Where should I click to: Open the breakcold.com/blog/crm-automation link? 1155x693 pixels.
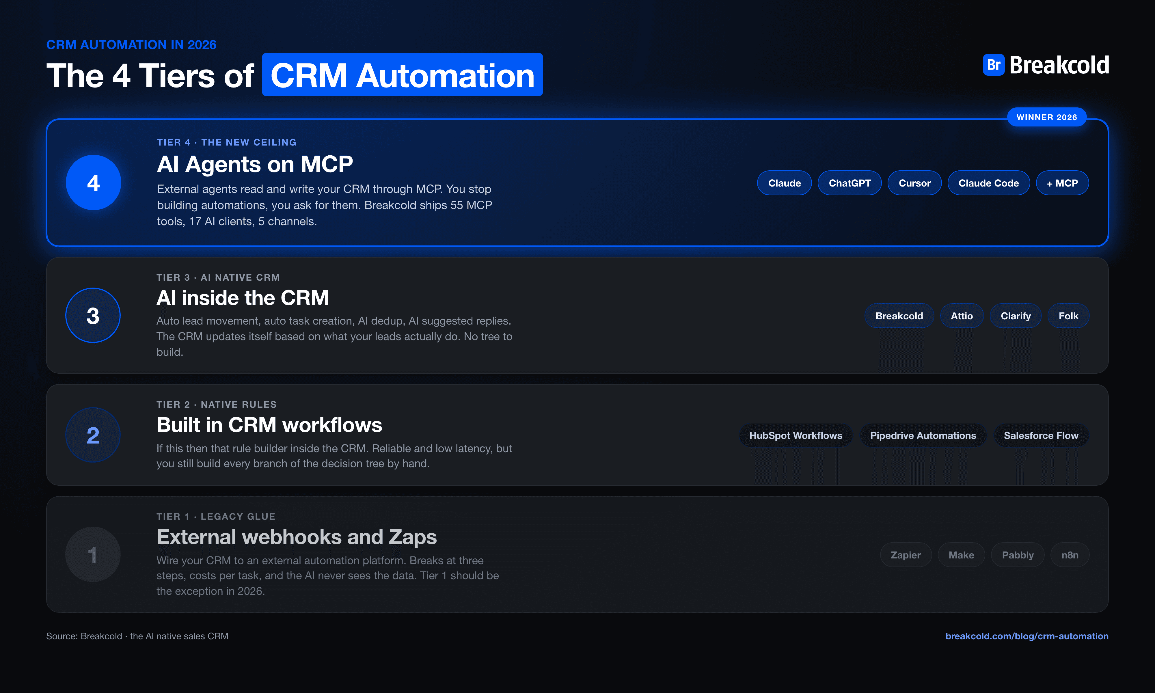(x=1027, y=636)
